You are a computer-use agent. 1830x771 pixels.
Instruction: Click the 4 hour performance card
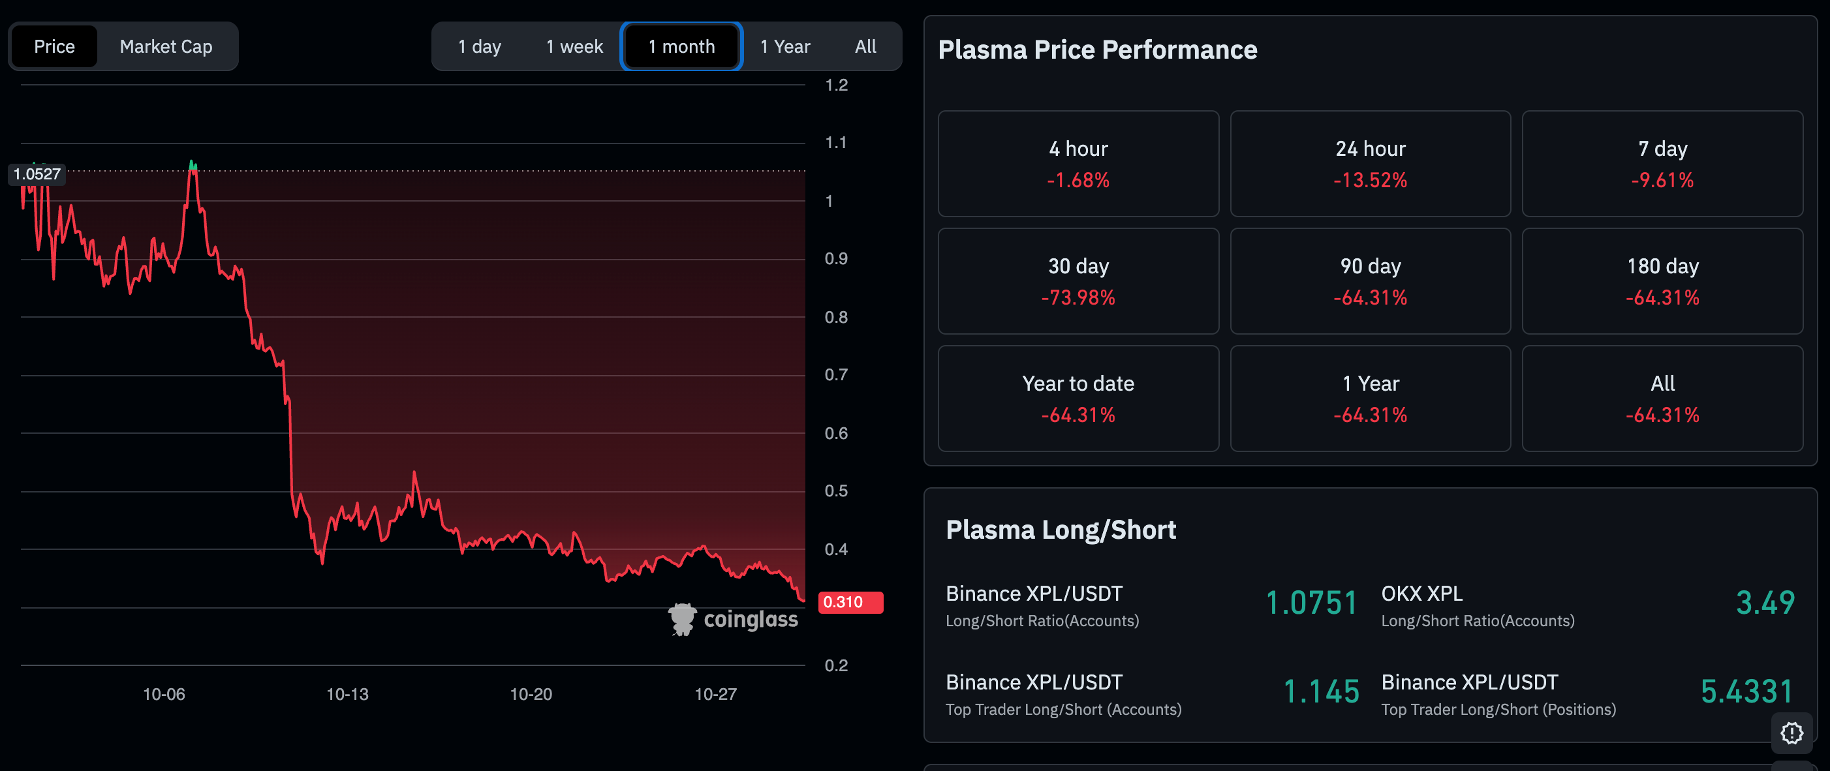pos(1078,164)
